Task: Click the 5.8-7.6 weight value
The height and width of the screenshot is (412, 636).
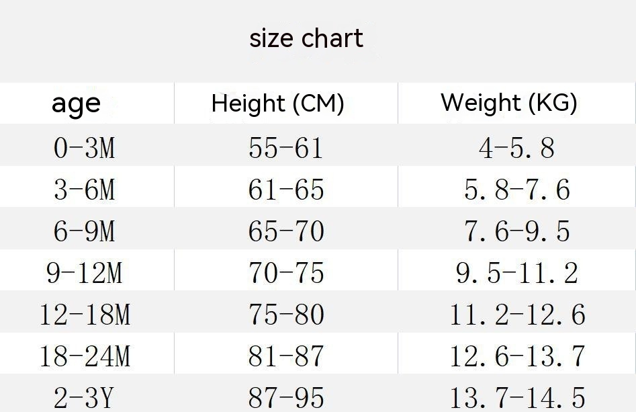Action: point(517,190)
